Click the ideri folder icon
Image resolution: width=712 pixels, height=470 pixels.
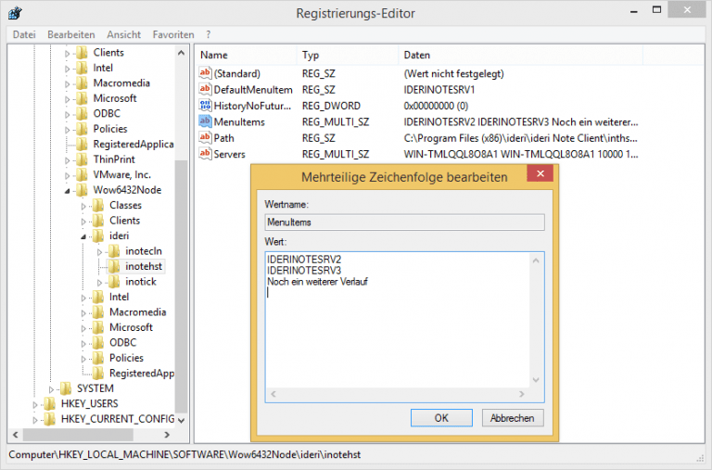98,235
